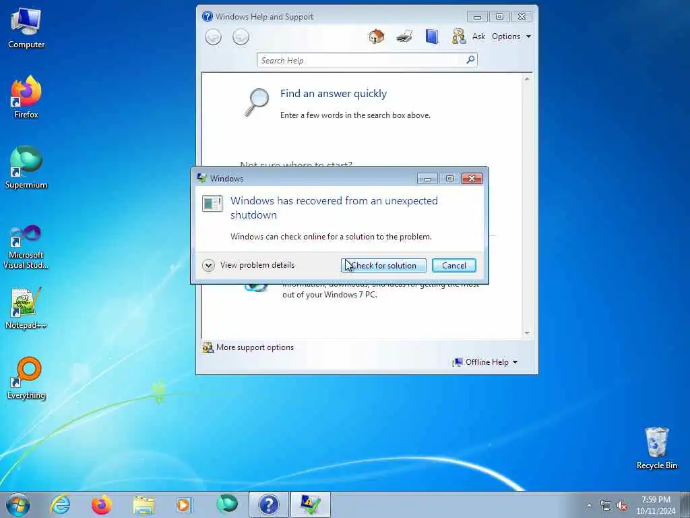The height and width of the screenshot is (518, 690).
Task: Close the Windows recovery dialog
Action: [x=472, y=178]
